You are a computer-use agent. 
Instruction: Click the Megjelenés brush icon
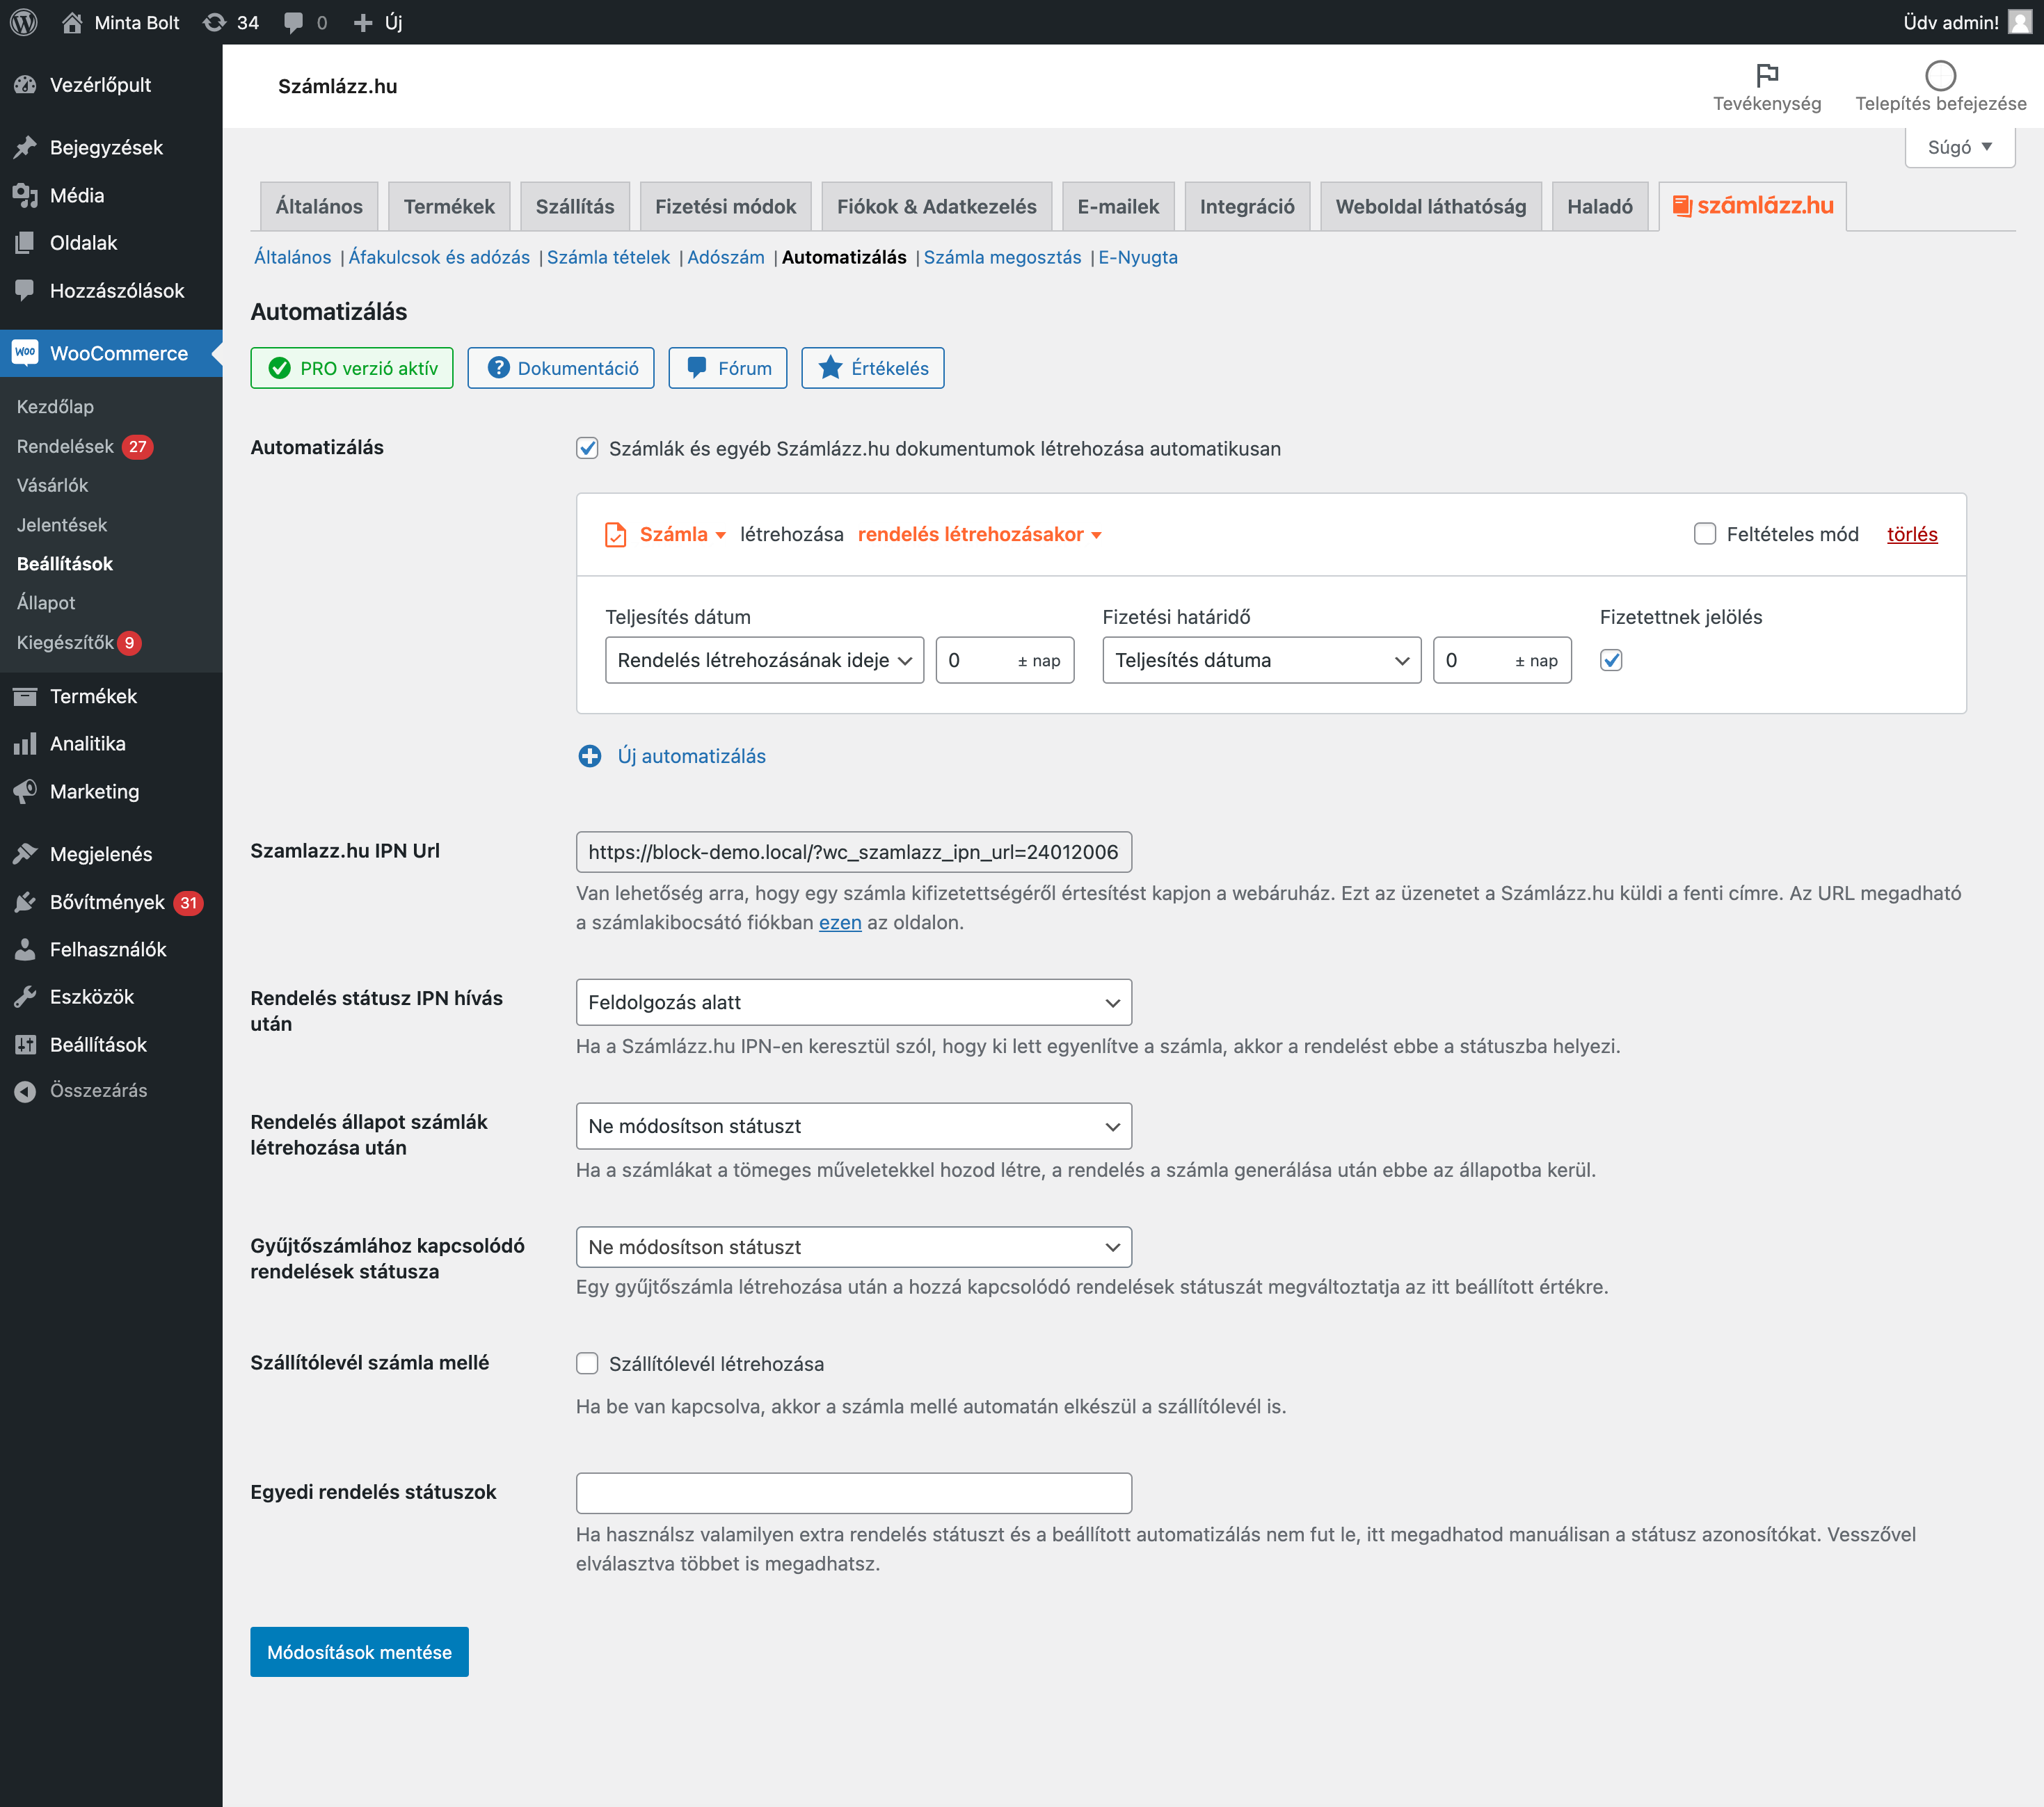(x=25, y=854)
